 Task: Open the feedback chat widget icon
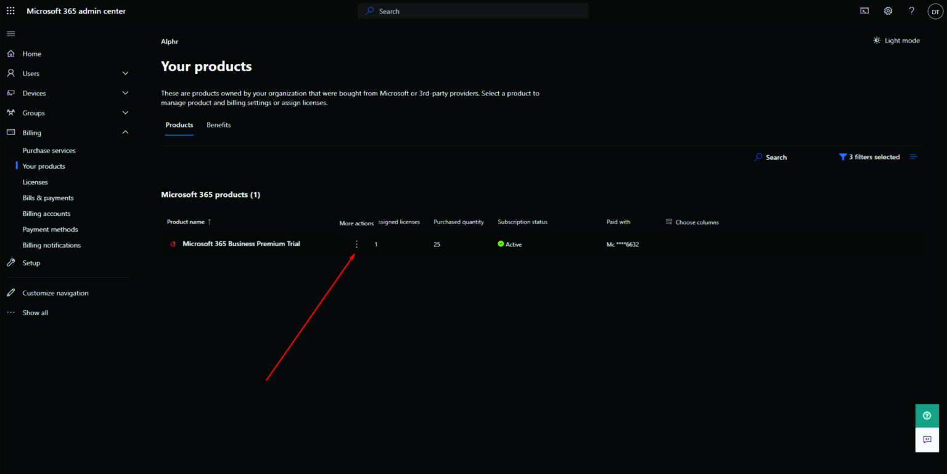pos(927,440)
